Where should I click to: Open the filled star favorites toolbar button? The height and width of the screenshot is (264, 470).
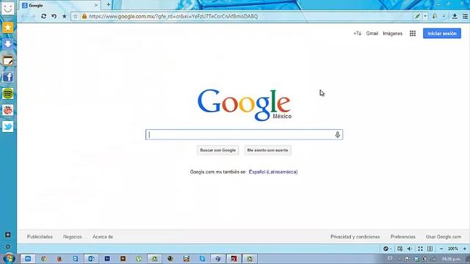(x=64, y=16)
